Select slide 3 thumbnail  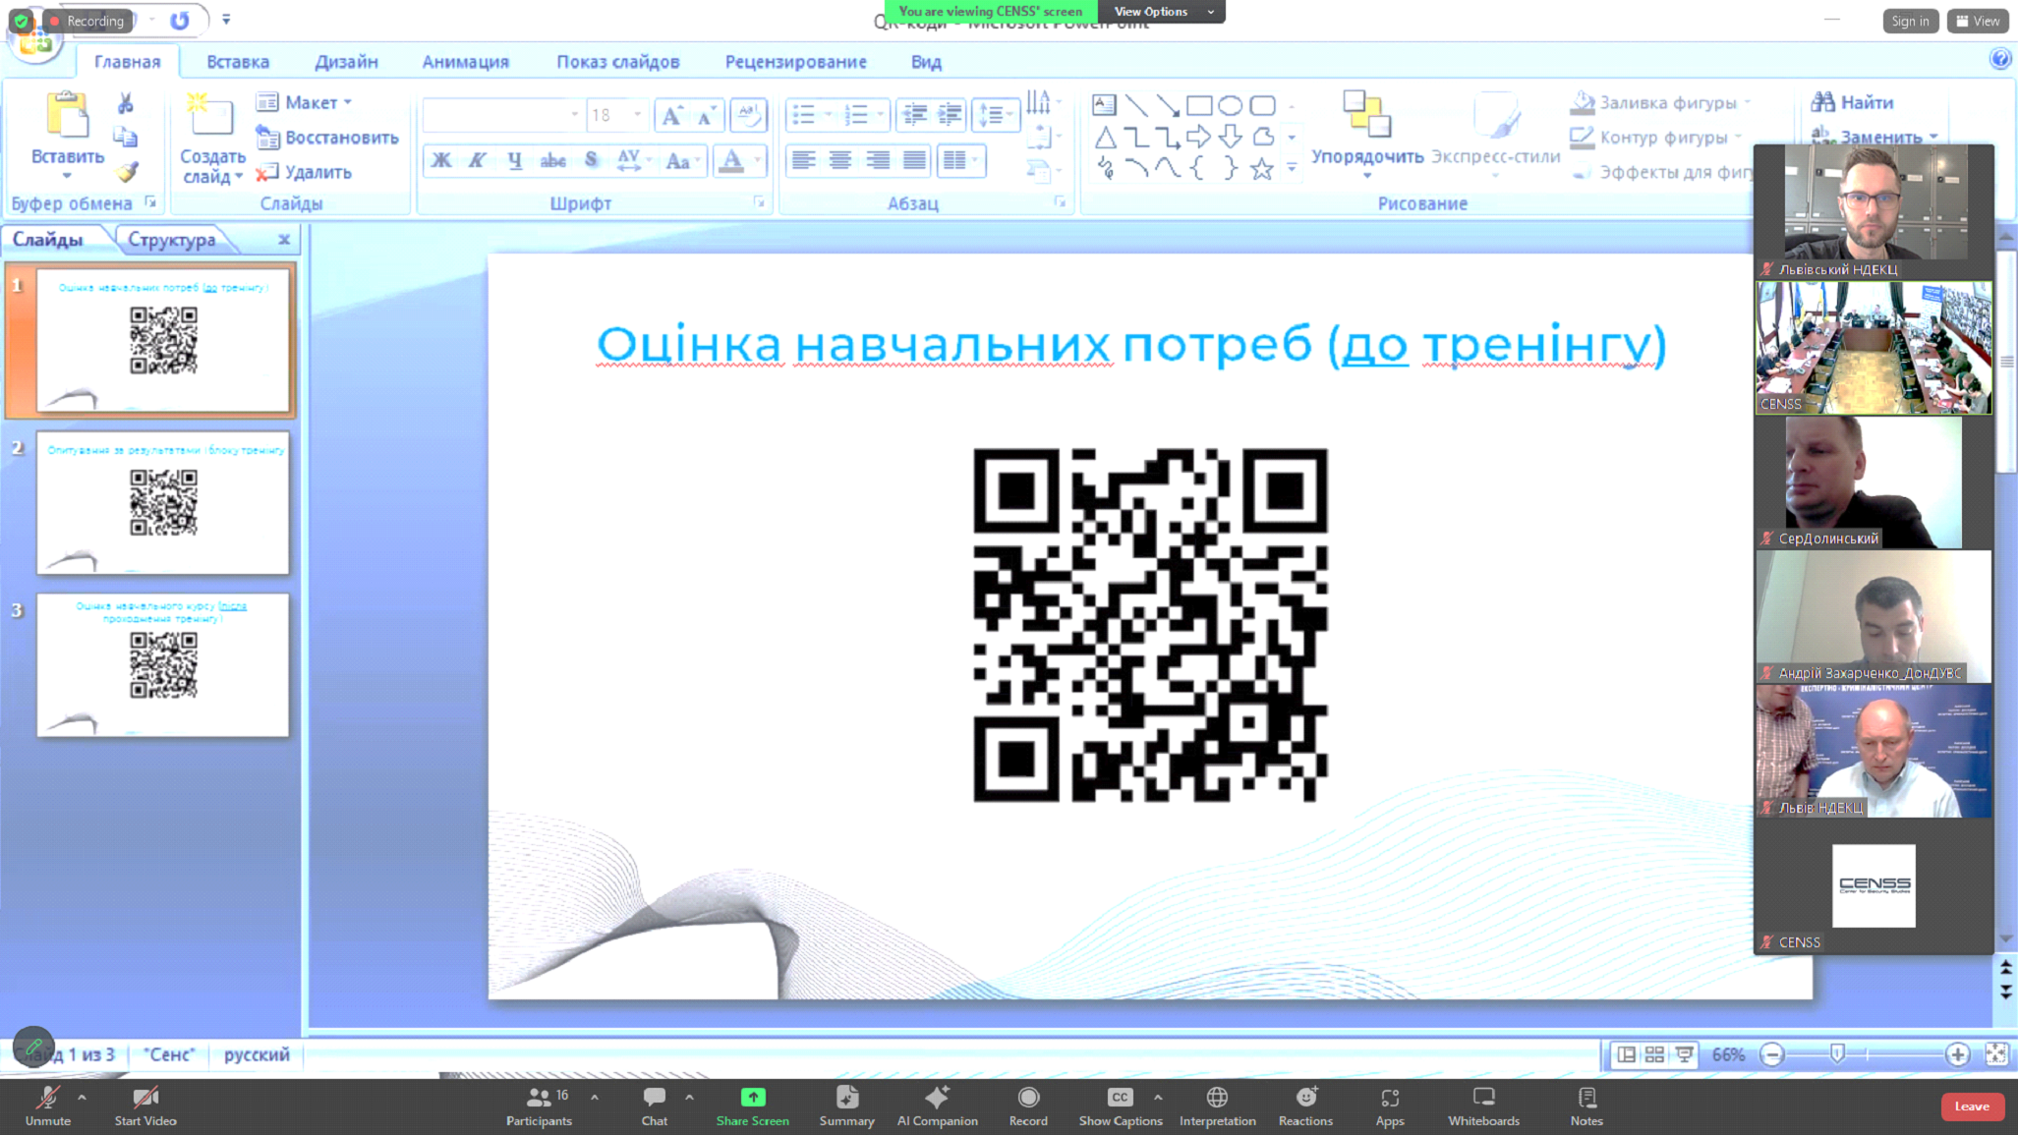click(162, 665)
